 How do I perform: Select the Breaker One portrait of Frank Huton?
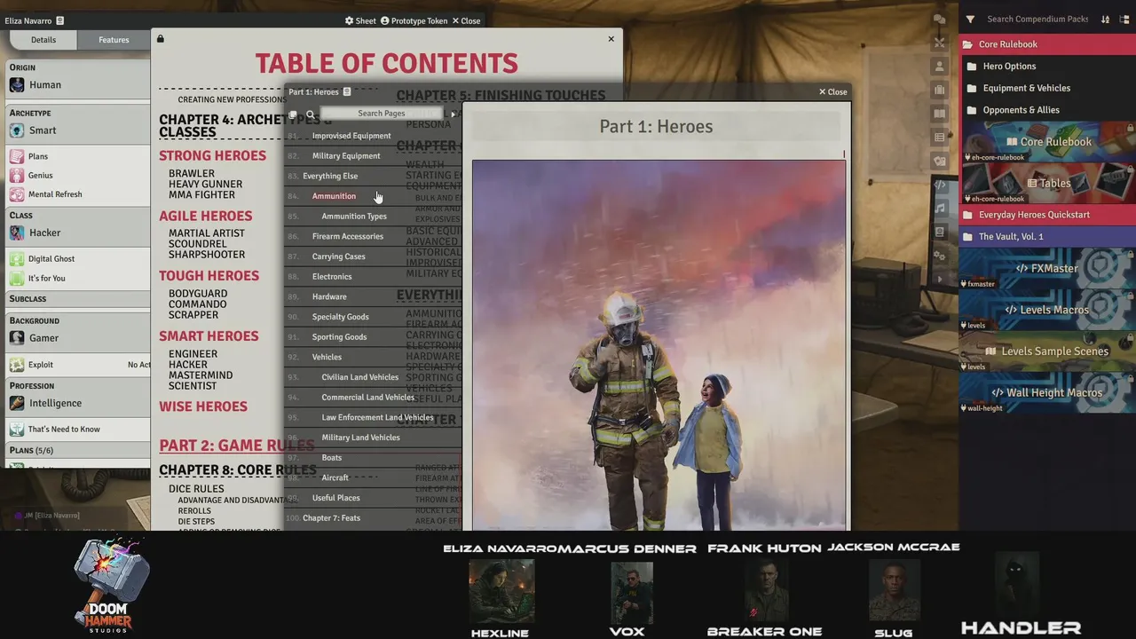pyautogui.click(x=766, y=591)
